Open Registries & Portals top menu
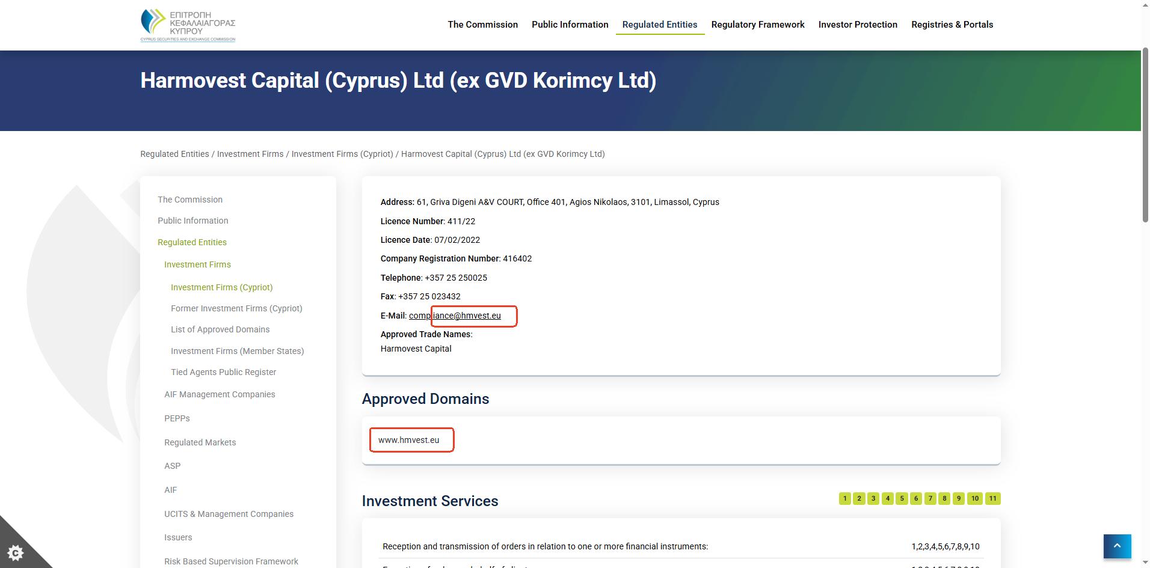Viewport: 1150px width, 568px height. pos(952,25)
